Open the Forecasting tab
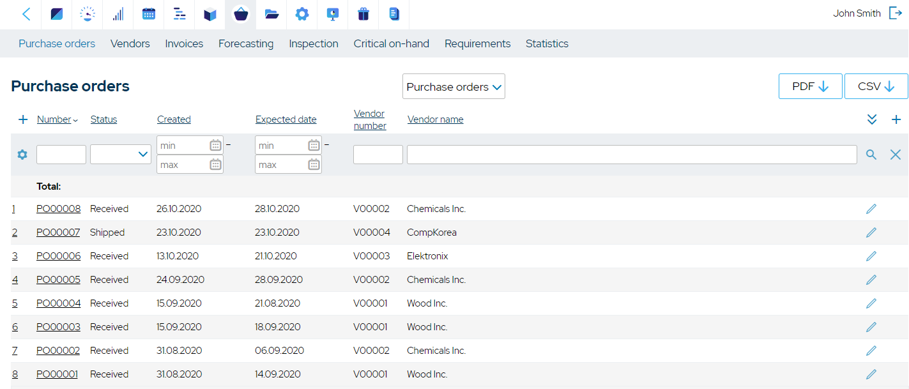Image resolution: width=909 pixels, height=389 pixels. (x=246, y=43)
